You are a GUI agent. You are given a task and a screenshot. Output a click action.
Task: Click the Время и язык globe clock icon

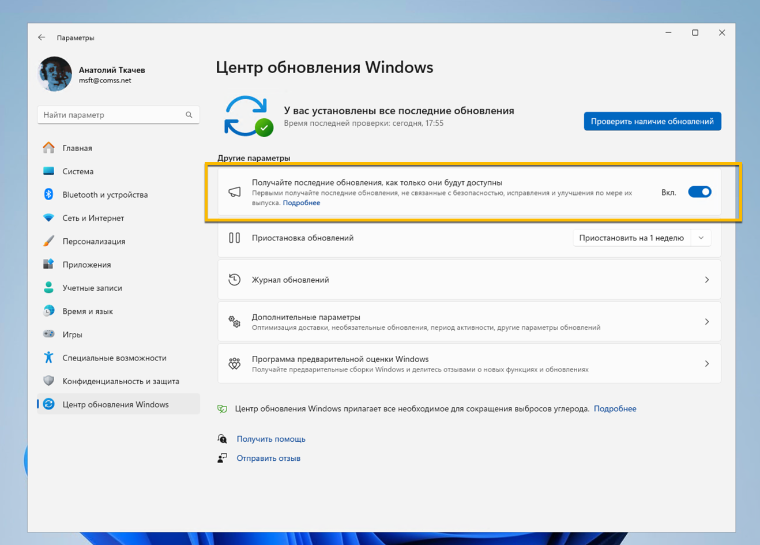point(49,311)
